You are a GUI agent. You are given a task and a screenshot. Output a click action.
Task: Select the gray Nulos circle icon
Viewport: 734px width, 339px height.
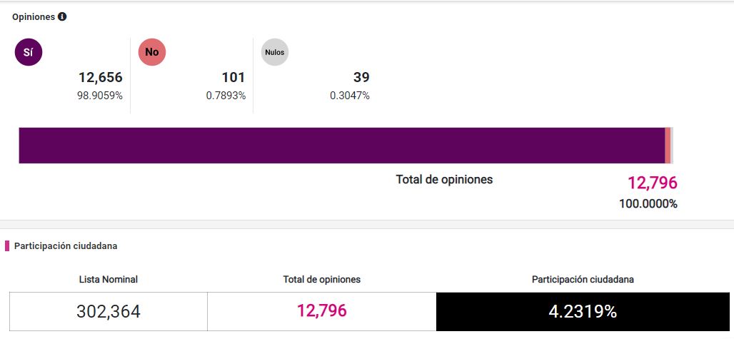[x=274, y=52]
